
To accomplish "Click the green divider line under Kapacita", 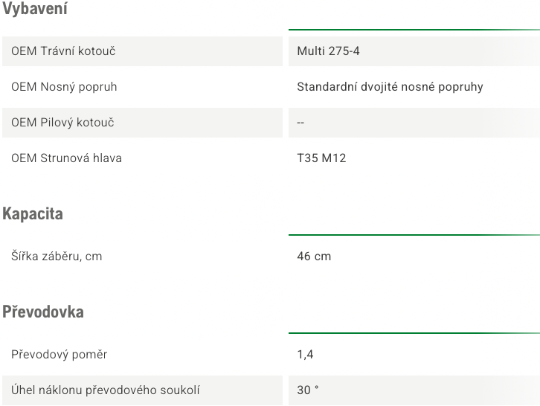I will tap(414, 235).
